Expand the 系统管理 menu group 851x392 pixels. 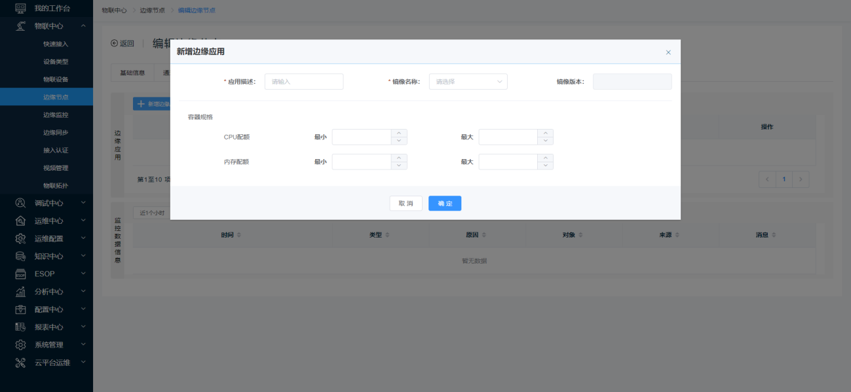click(83, 344)
